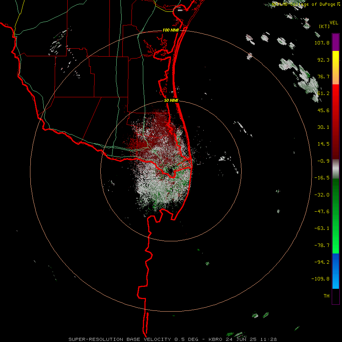The height and width of the screenshot is (342, 342).
Task: Click the TH label on the legend
Action: tap(326, 296)
